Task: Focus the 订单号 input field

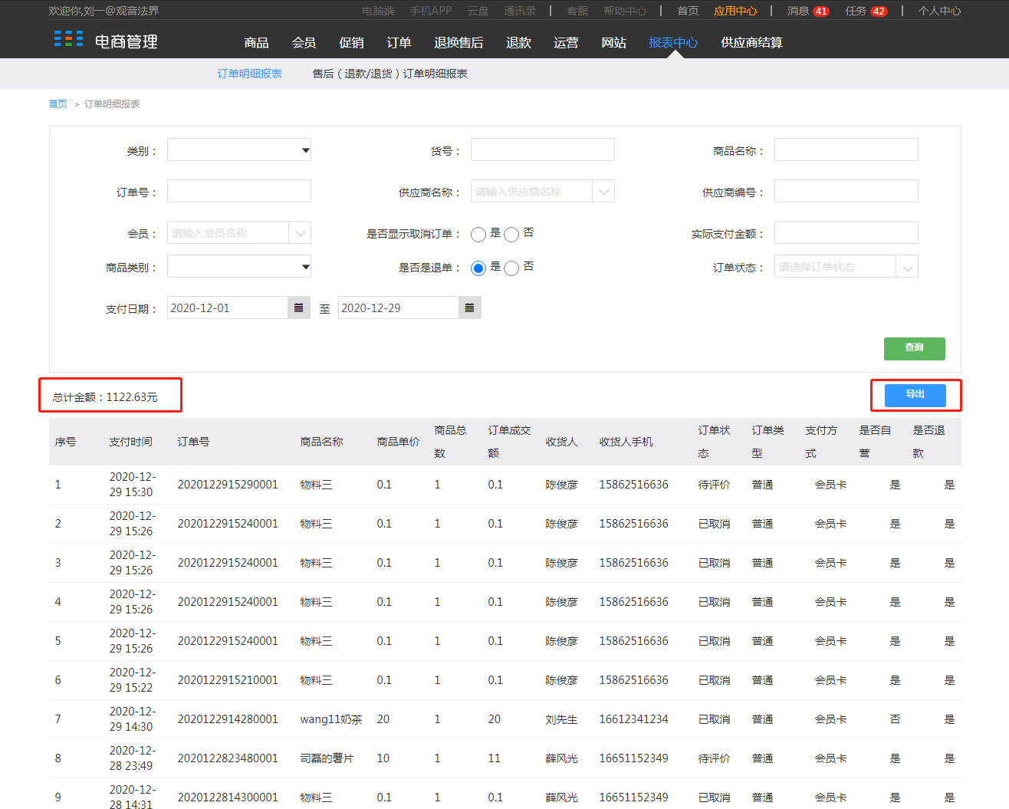Action: coord(239,191)
